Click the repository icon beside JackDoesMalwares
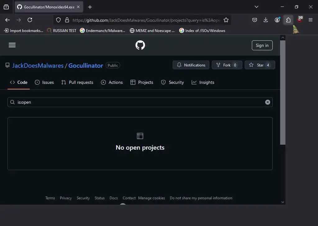The height and width of the screenshot is (226, 318). (x=7, y=65)
